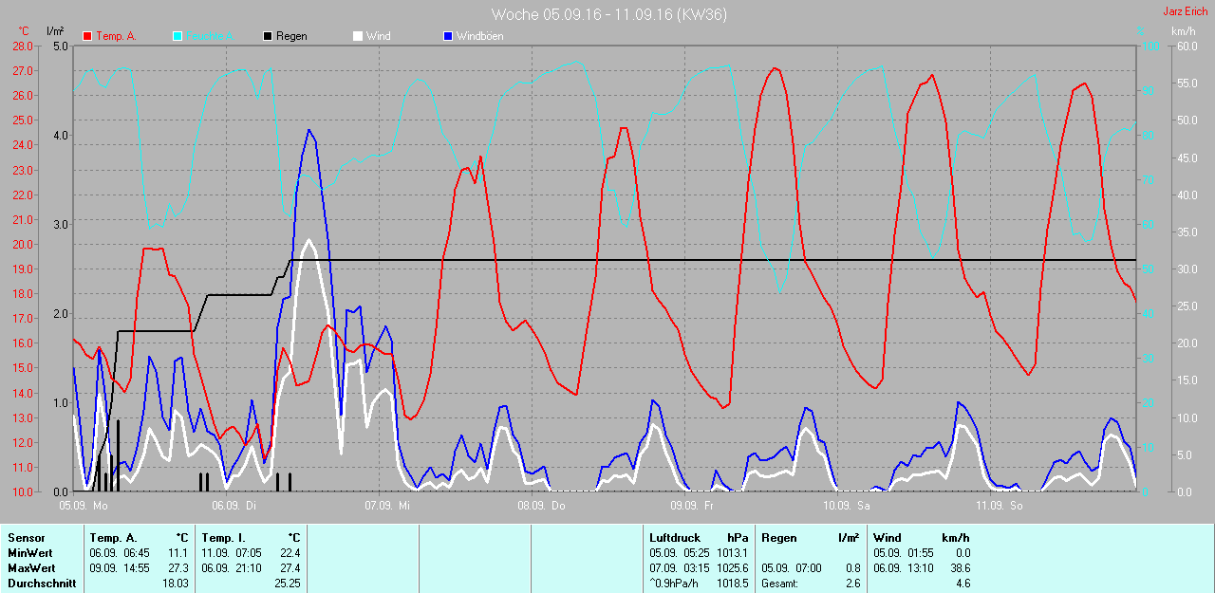Click the '06.09. 06:45' minimum temperature timestamp
Screen dimensions: 1215x593
click(119, 553)
